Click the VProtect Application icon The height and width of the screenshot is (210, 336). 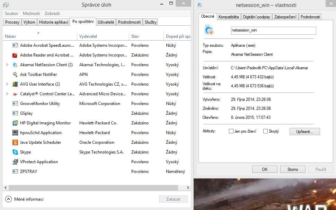point(15,162)
